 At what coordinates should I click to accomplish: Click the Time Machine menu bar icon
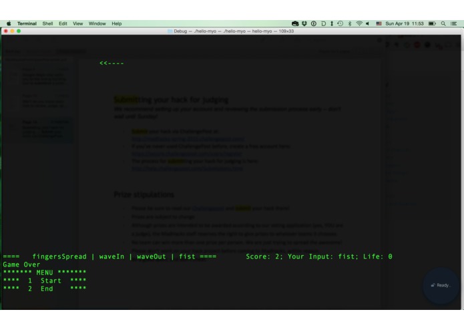pyautogui.click(x=340, y=23)
